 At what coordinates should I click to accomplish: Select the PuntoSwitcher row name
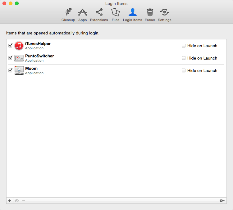pyautogui.click(x=39, y=56)
